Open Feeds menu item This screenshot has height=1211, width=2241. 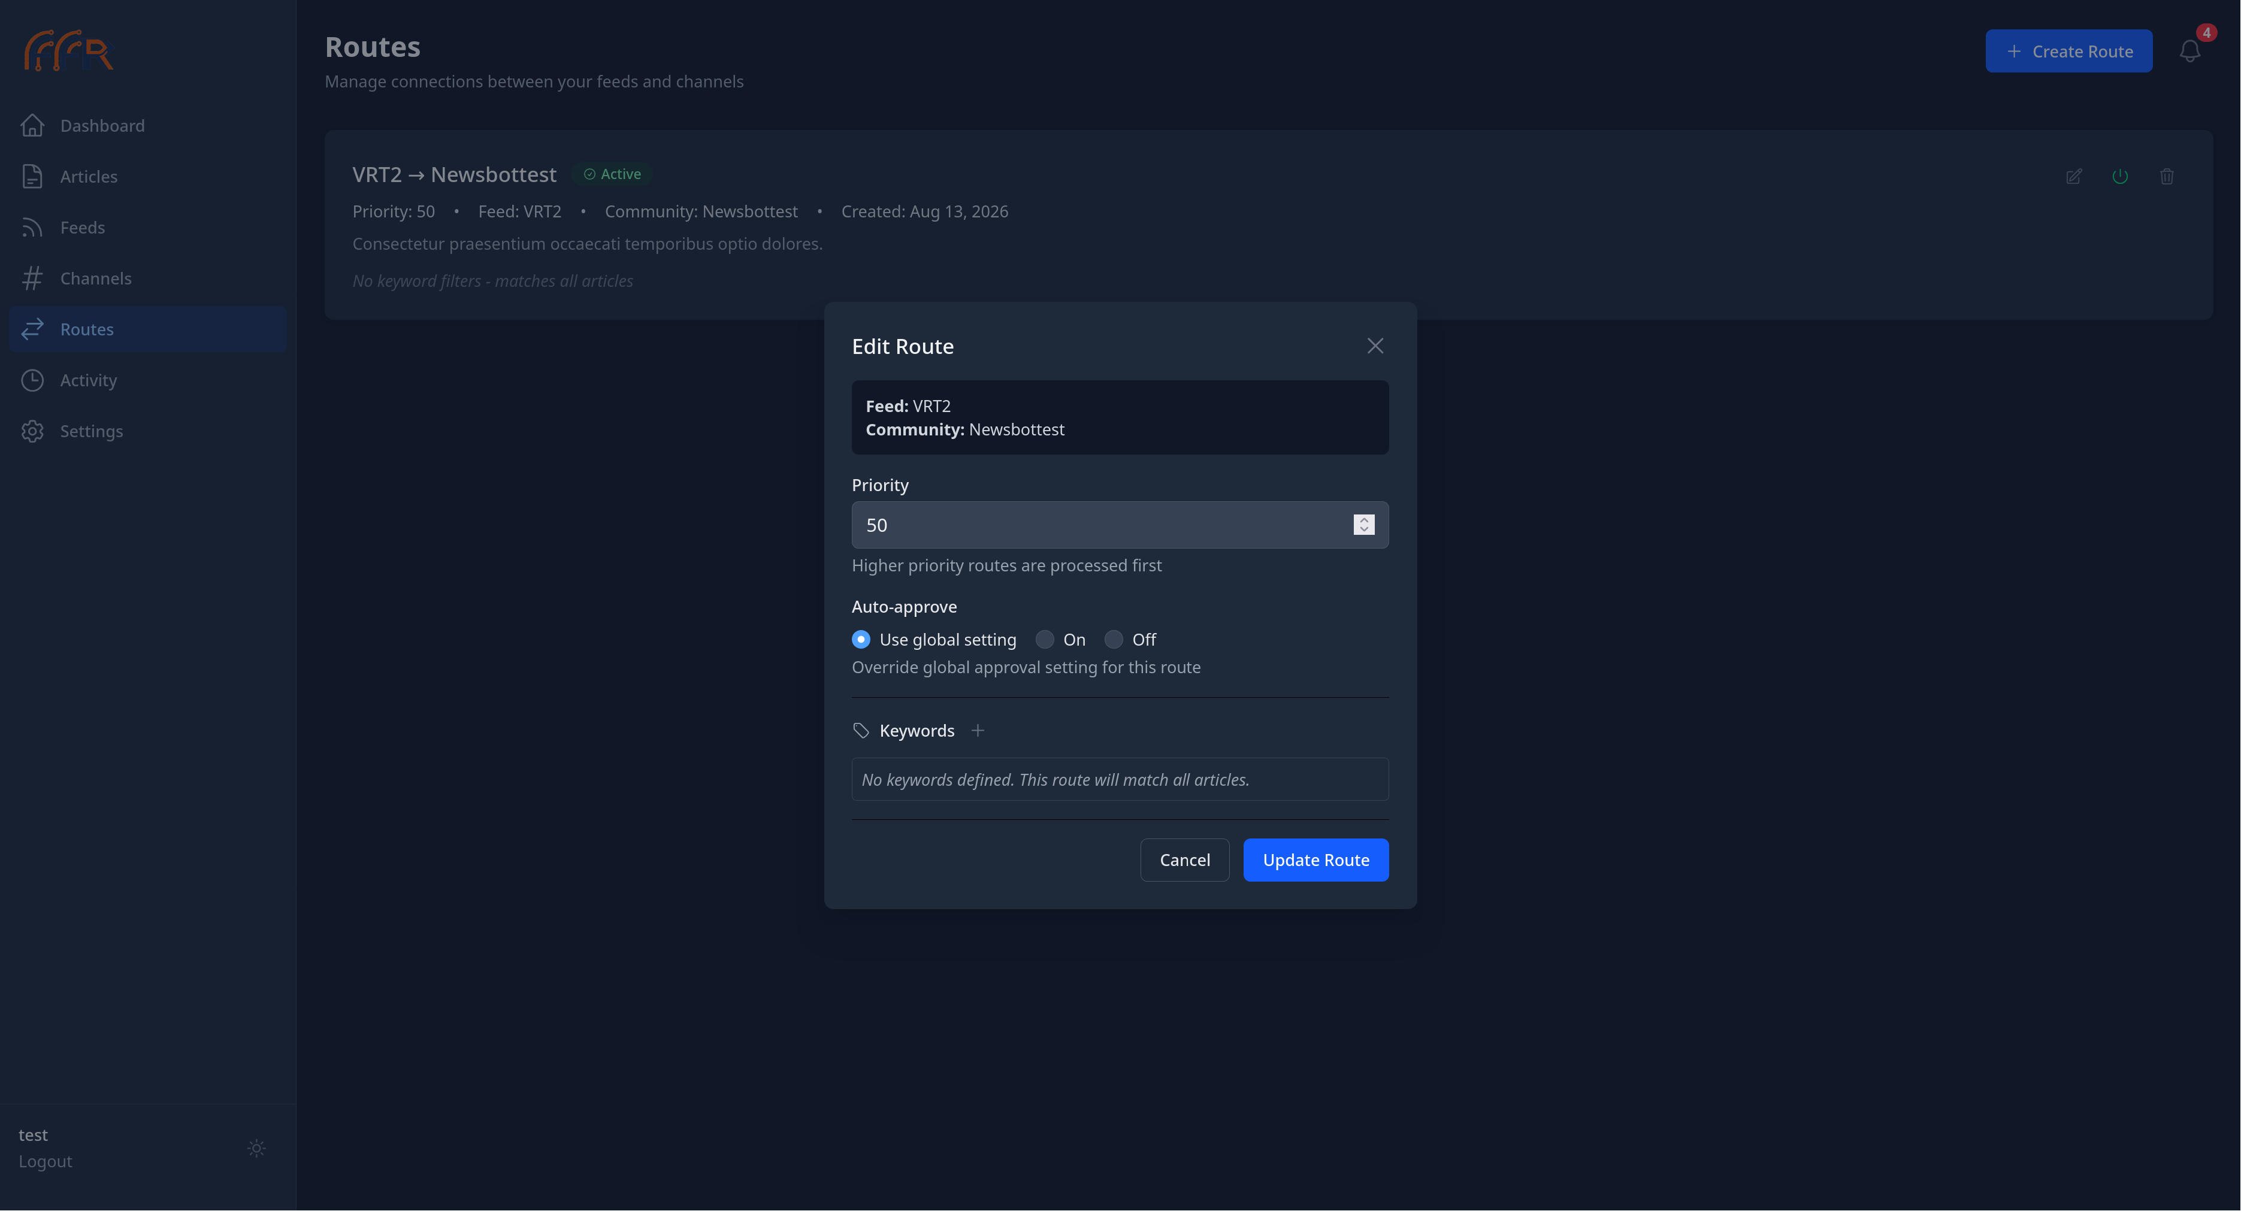[148, 227]
